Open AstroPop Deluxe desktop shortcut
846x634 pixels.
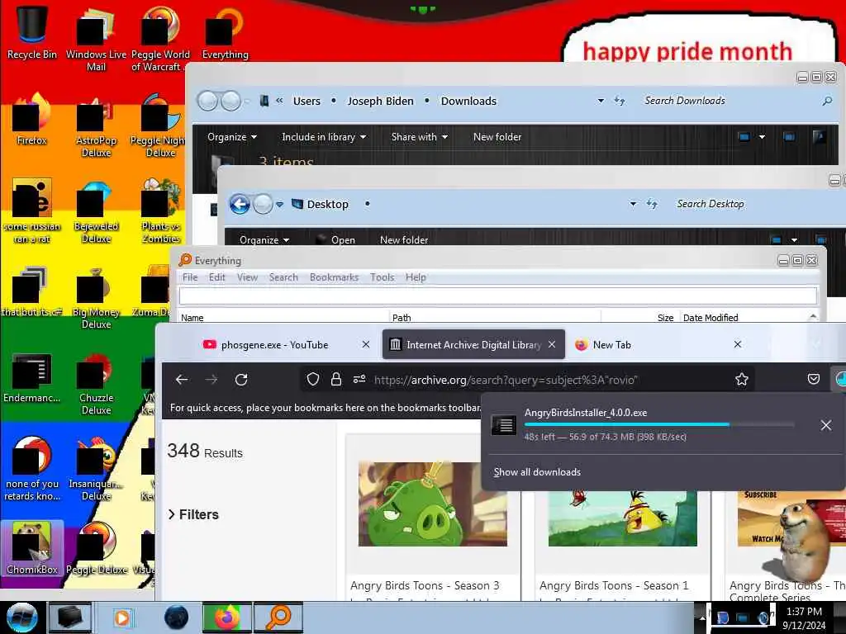(x=96, y=126)
